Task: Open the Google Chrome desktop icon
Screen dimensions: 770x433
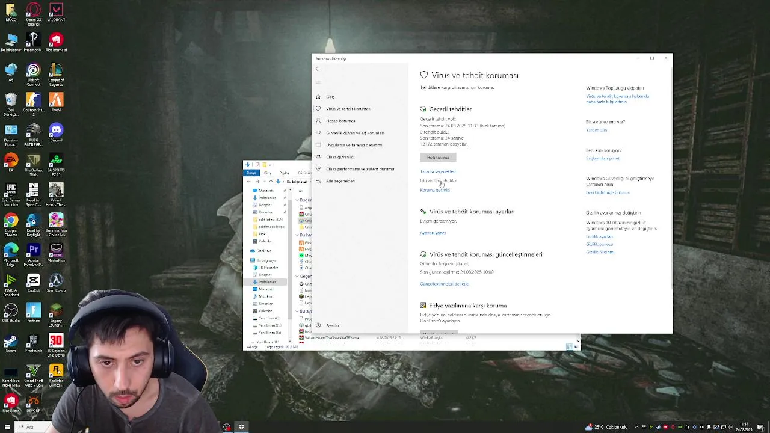Action: [x=11, y=225]
